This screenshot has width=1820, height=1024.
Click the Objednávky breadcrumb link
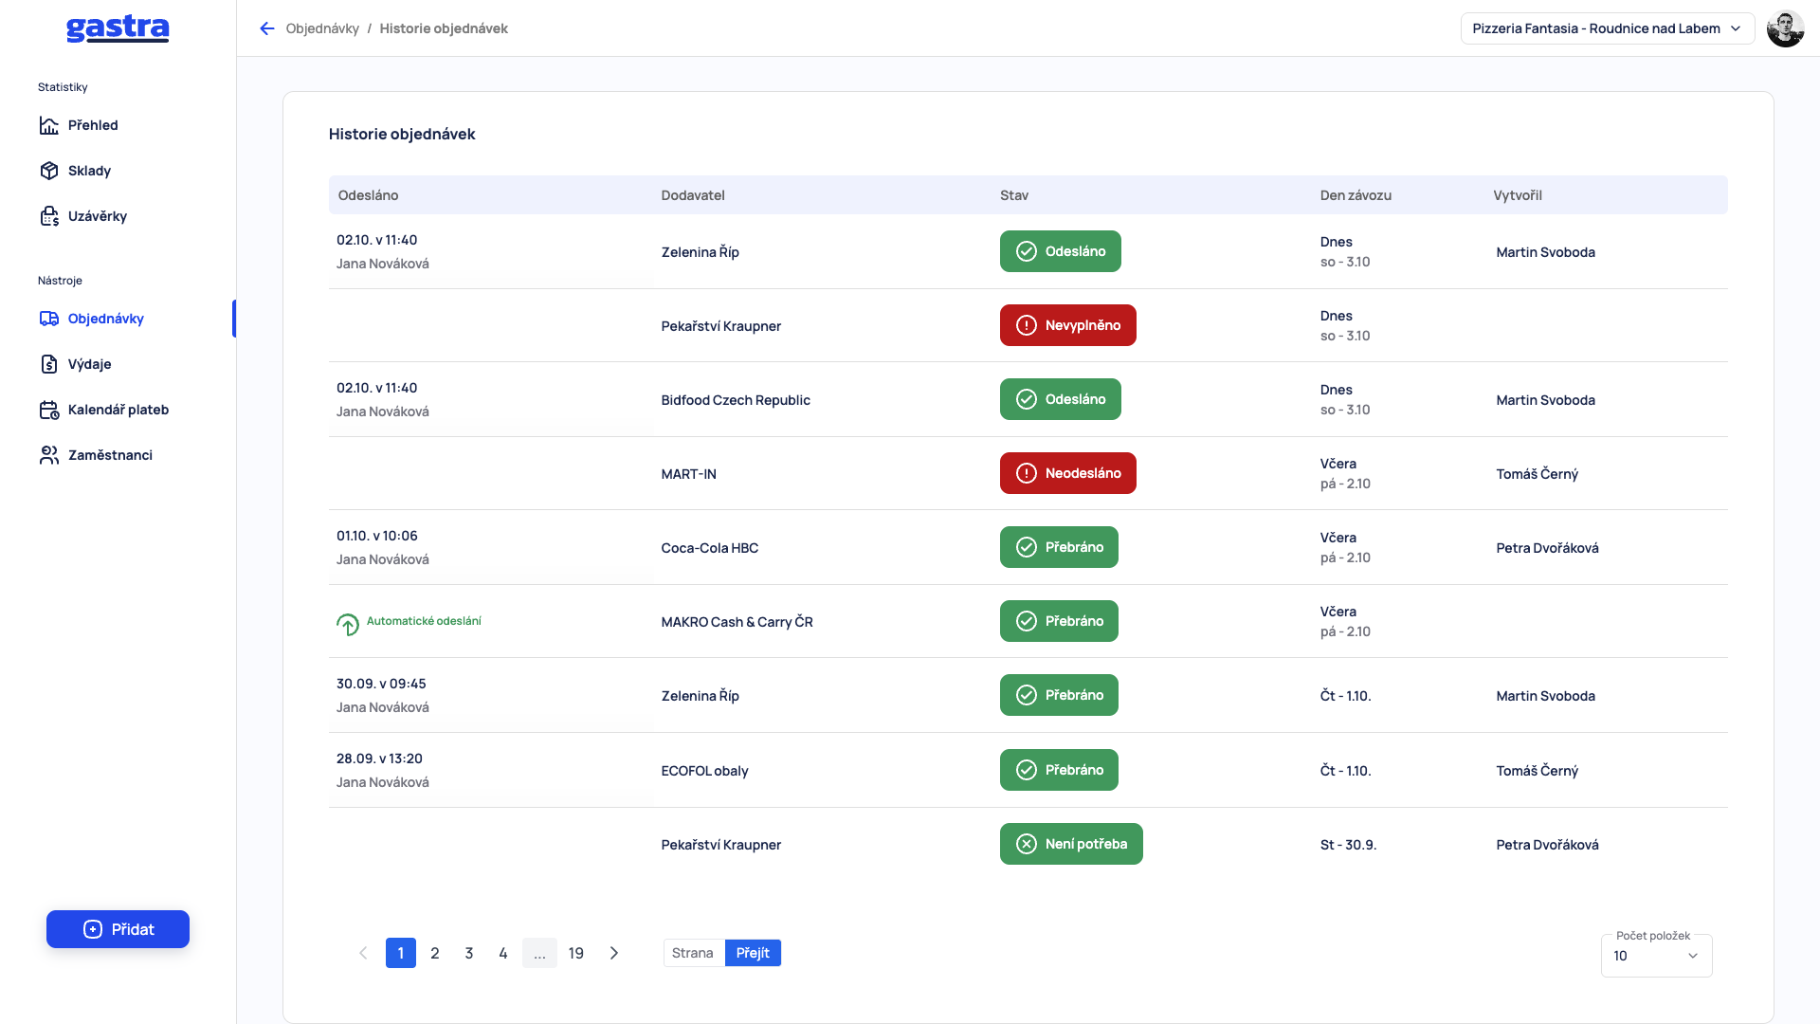click(x=322, y=28)
